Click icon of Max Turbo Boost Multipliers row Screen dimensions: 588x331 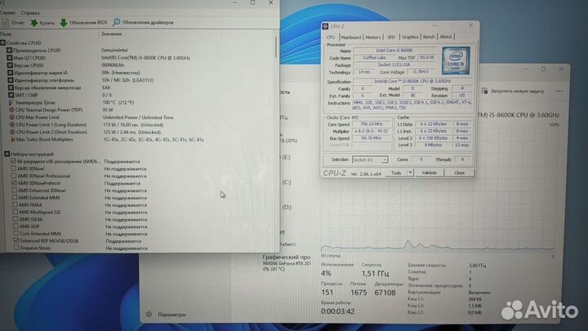point(13,140)
